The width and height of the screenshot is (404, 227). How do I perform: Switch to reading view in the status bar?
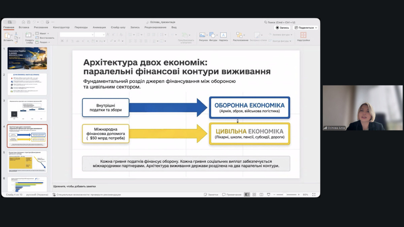click(x=261, y=195)
